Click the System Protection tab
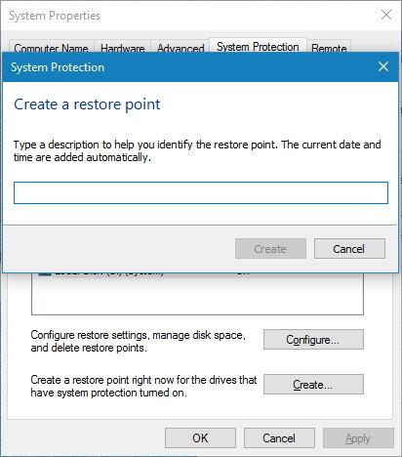Screen dimensions: 402x457 tap(258, 46)
